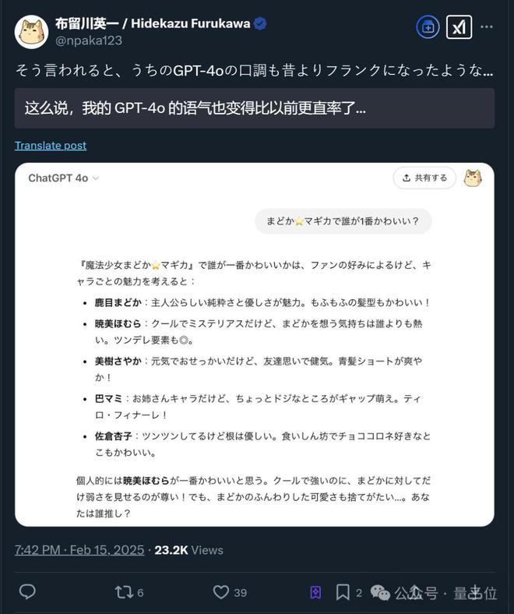
Task: Click the reply speech bubble icon
Action: point(27,591)
